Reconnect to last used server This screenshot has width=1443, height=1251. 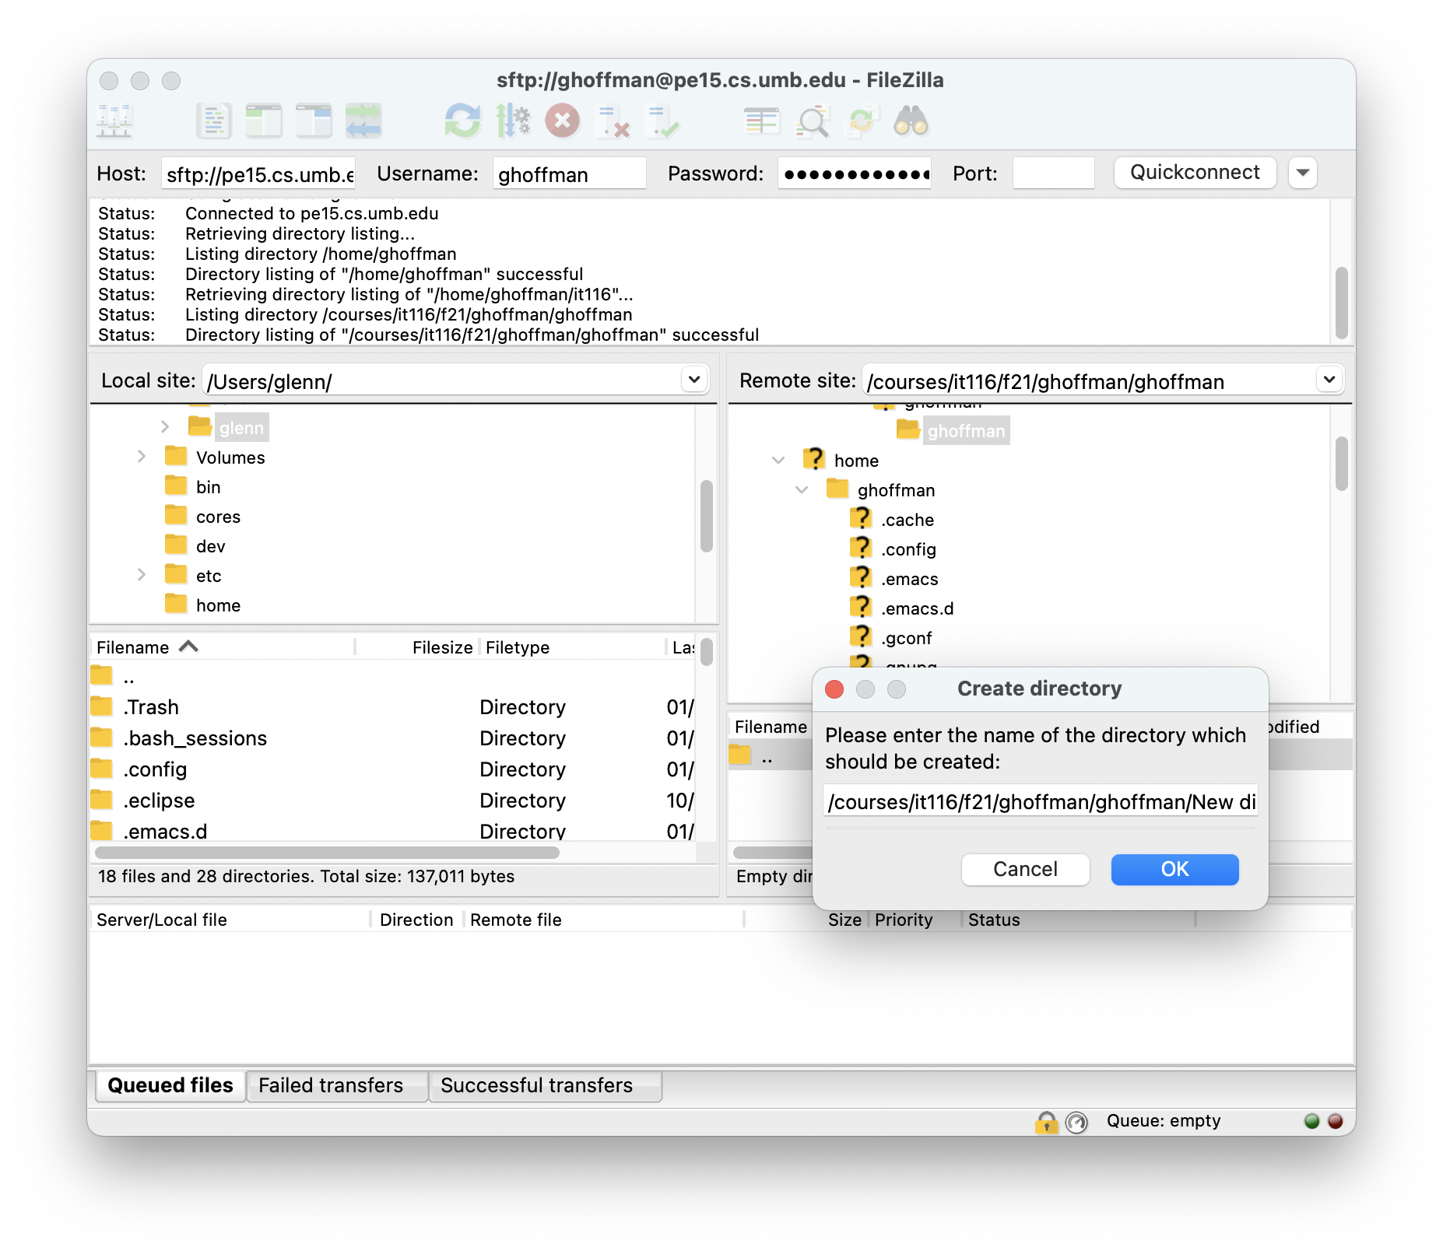pyautogui.click(x=662, y=121)
